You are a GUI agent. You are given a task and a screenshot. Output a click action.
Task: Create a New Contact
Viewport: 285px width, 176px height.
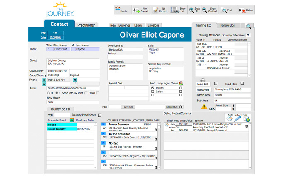tap(141, 10)
